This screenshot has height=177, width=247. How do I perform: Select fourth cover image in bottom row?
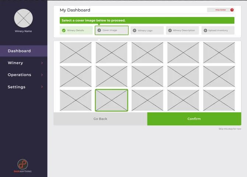[x=183, y=100]
